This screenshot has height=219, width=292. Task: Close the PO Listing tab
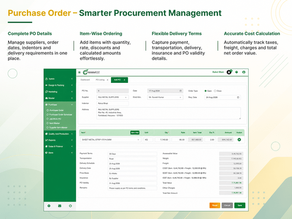107,80
